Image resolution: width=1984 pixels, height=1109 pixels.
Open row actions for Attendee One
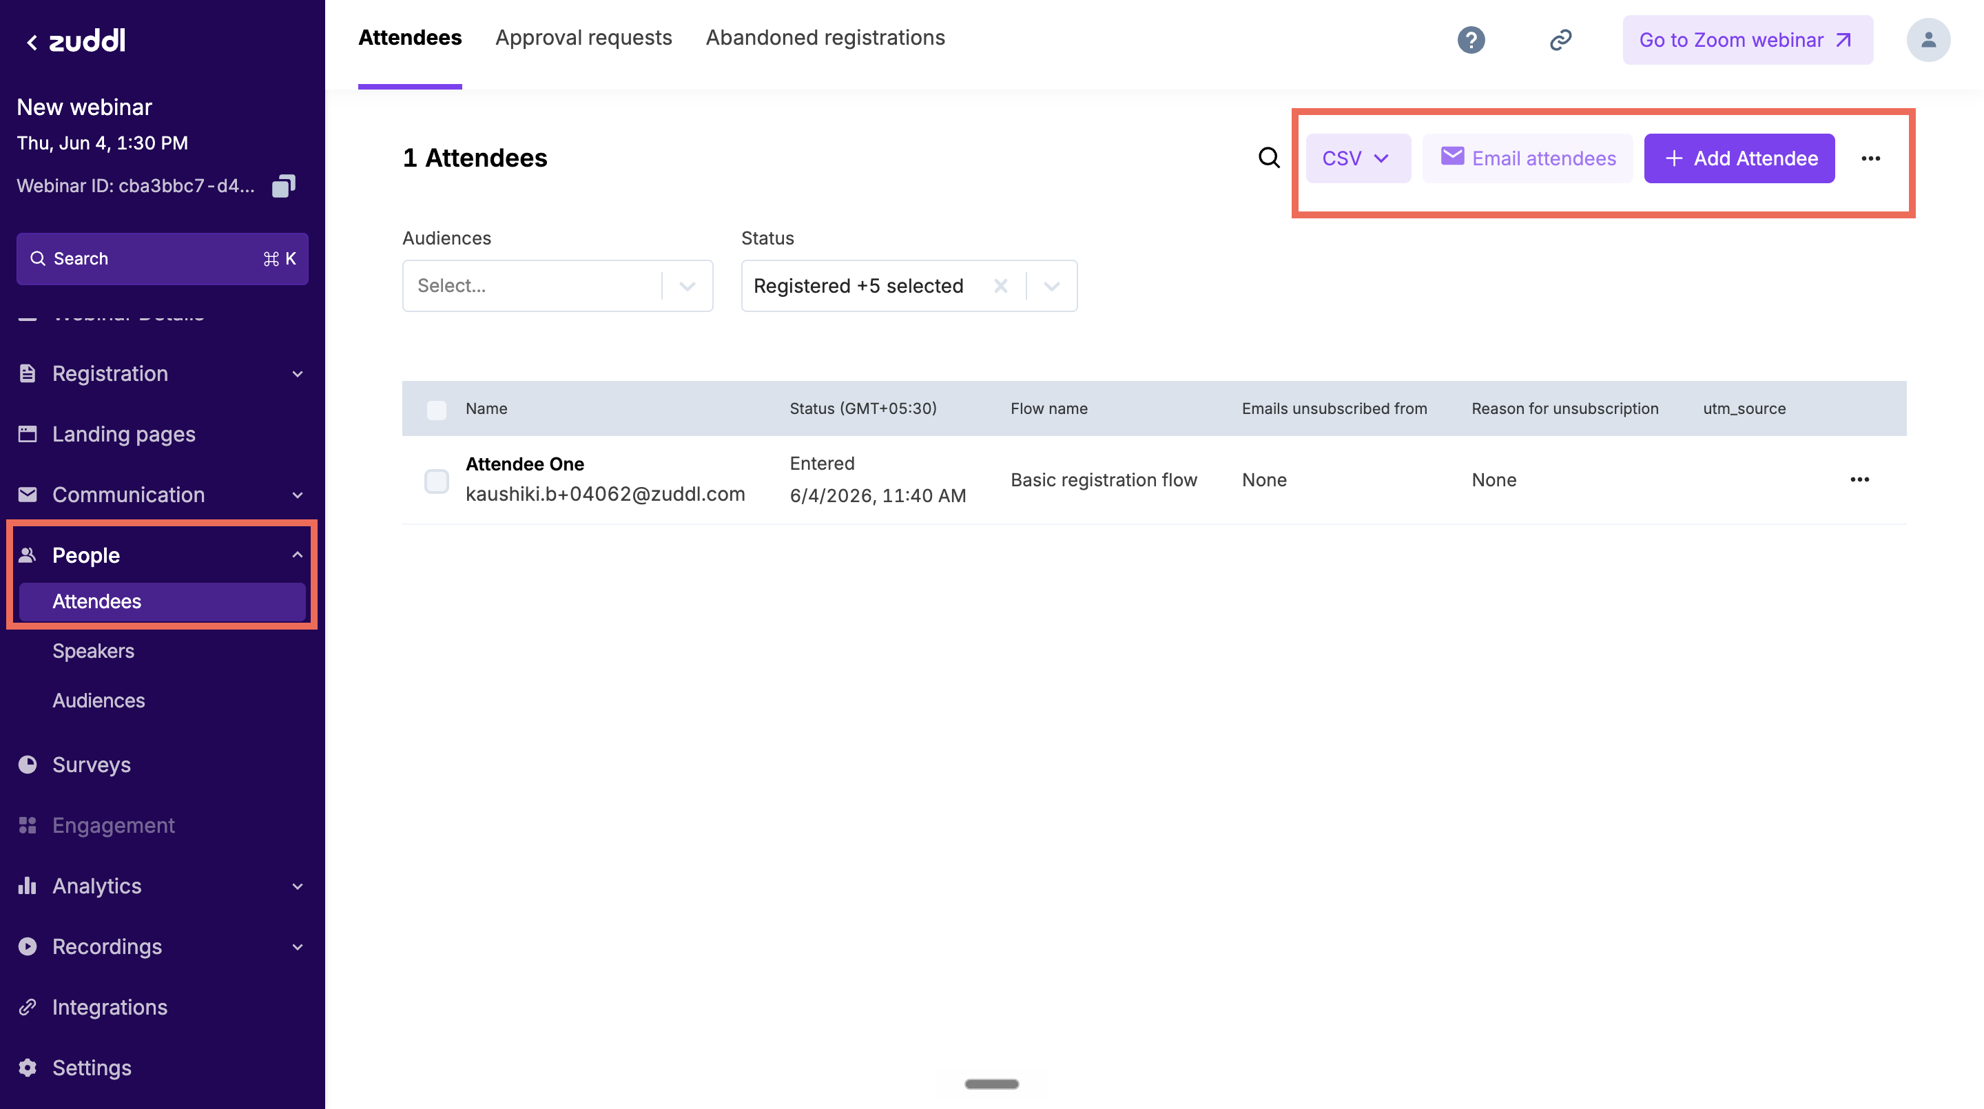pos(1859,479)
